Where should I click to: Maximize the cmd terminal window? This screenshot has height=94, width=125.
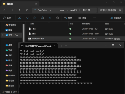(x=113, y=45)
